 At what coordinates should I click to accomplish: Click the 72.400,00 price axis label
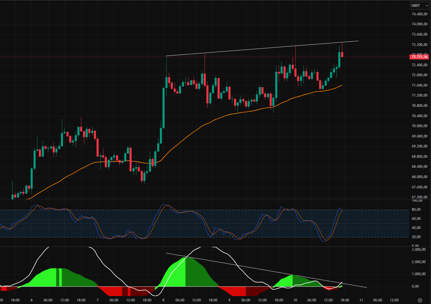[x=420, y=65]
